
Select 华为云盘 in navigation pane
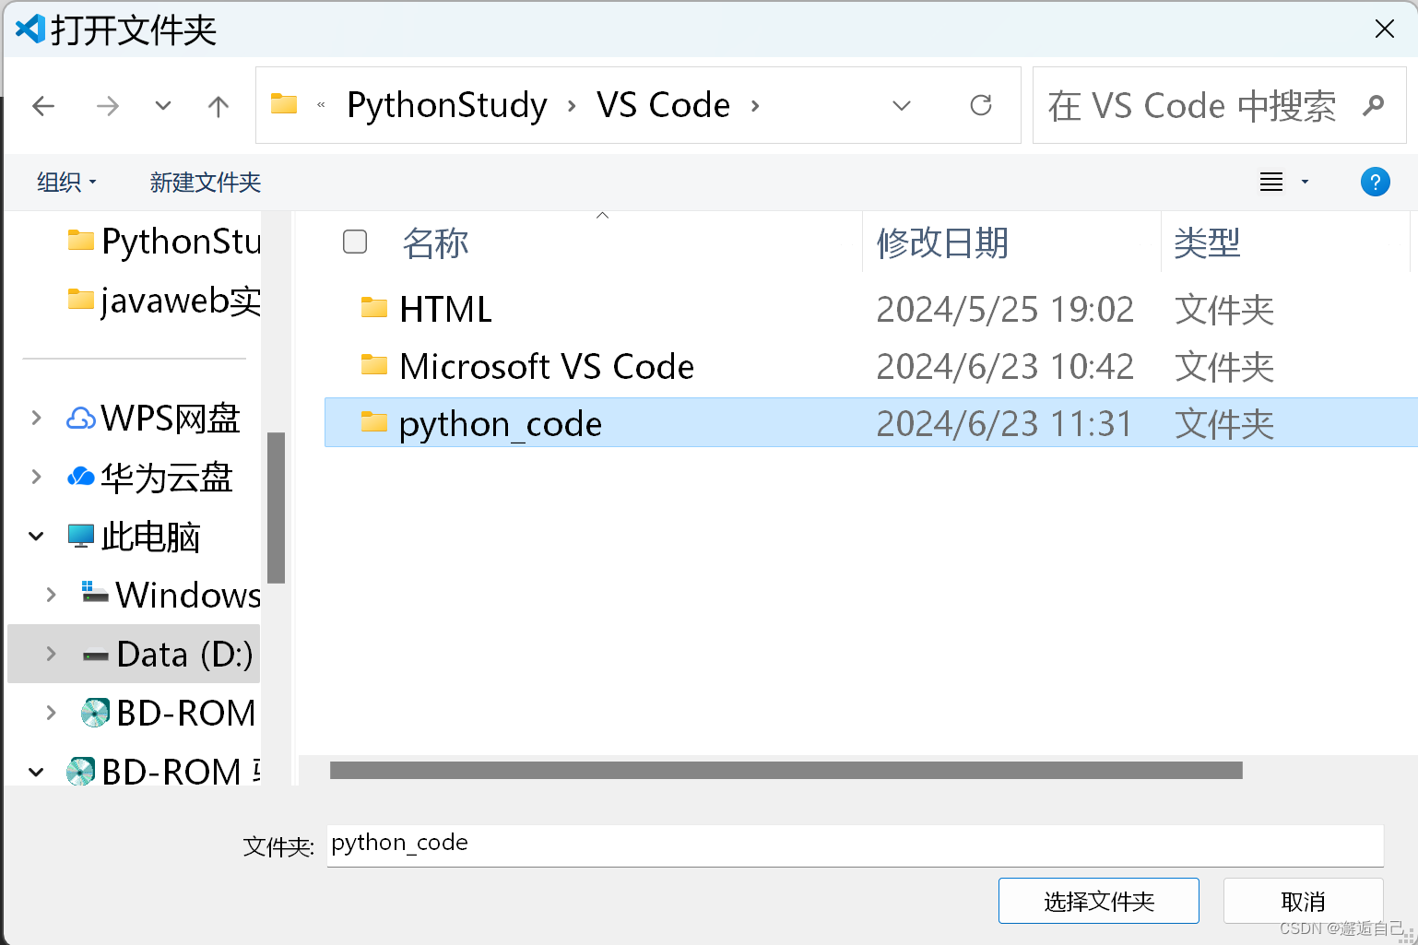(166, 478)
